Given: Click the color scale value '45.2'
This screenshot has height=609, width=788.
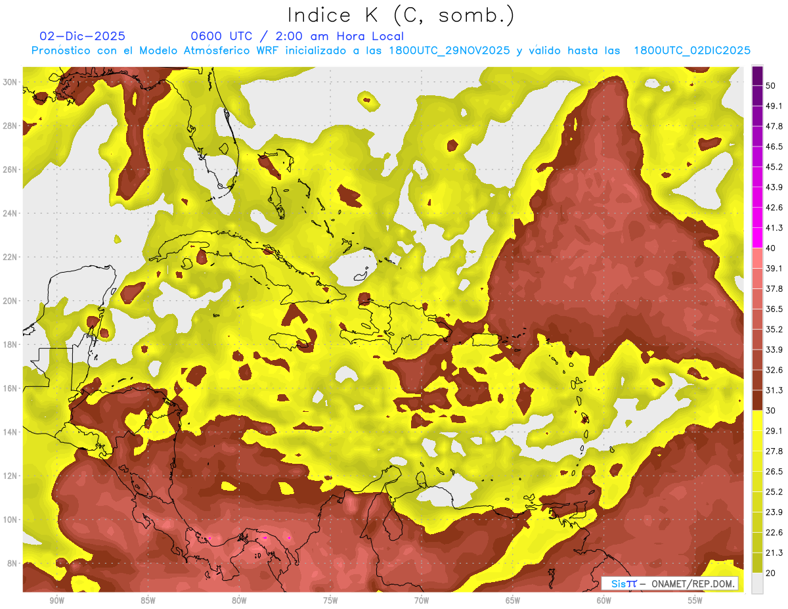Looking at the screenshot, I should coord(774,167).
